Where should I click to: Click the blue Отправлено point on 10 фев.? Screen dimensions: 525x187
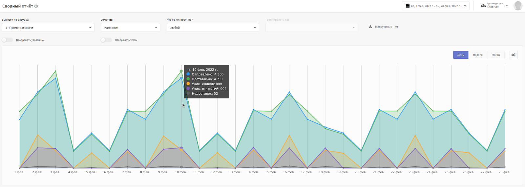pyautogui.click(x=181, y=78)
